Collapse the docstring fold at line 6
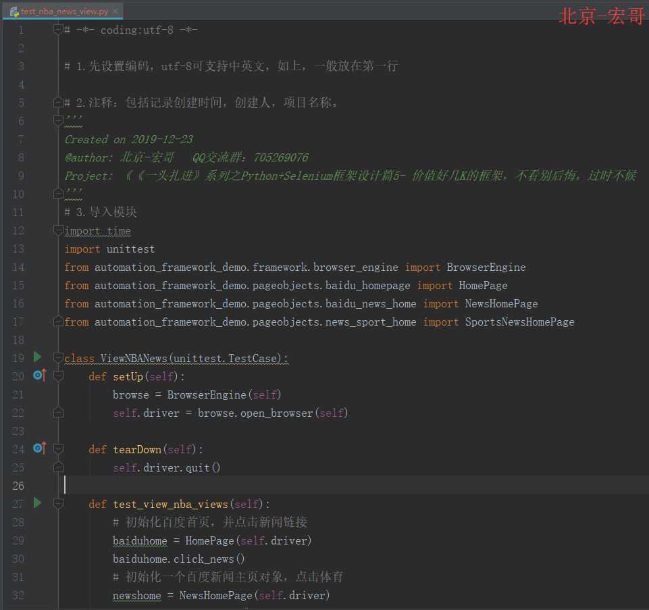 tap(58, 120)
